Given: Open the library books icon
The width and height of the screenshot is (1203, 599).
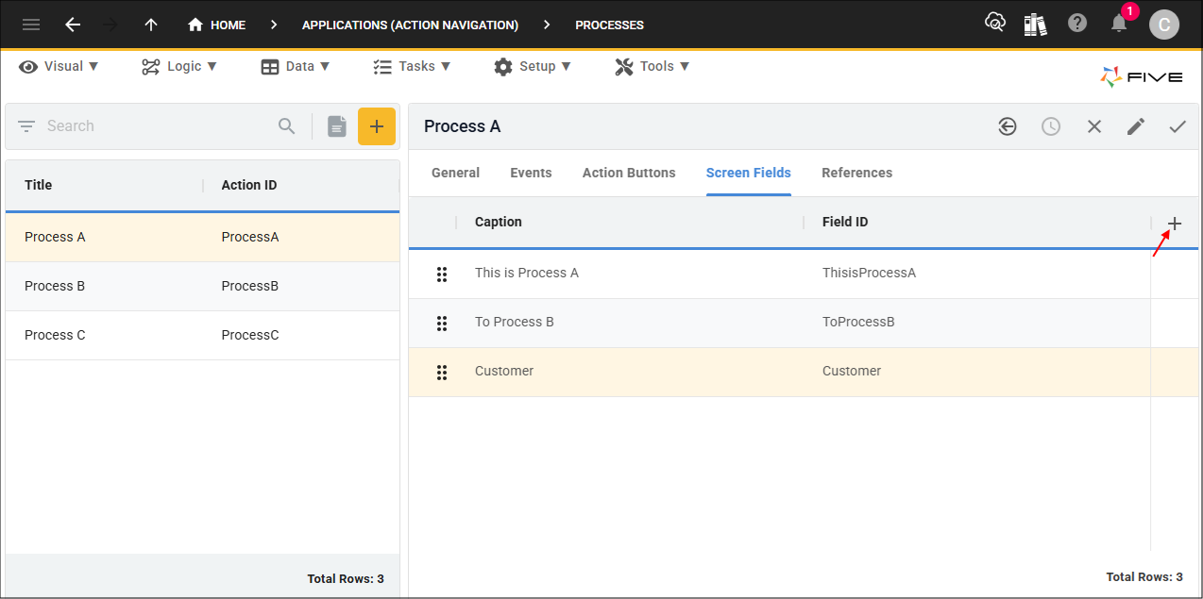Looking at the screenshot, I should (x=1035, y=25).
